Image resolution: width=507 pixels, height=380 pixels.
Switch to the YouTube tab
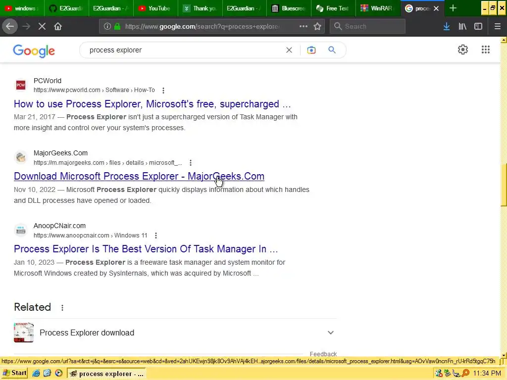[155, 8]
